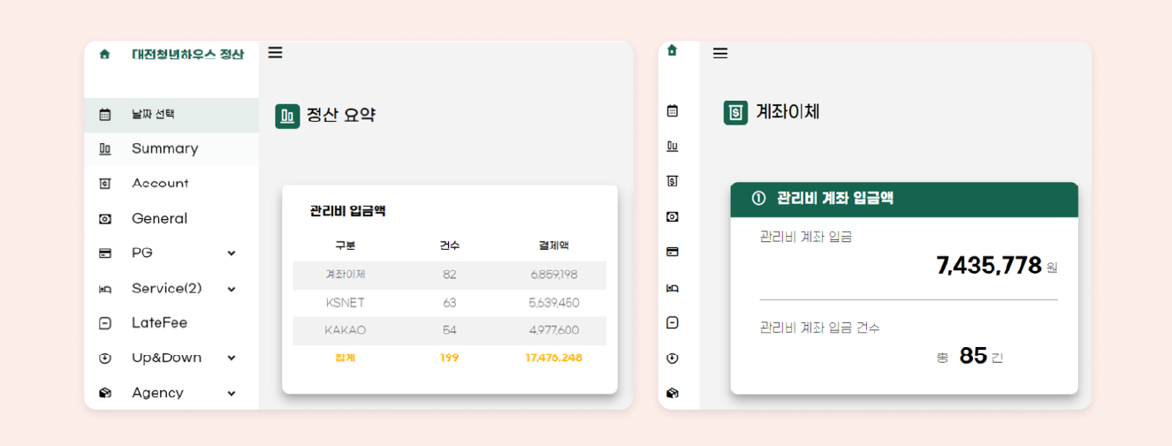Click the 7,435,778 deposit amount
The height and width of the screenshot is (446, 1172).
click(x=989, y=266)
